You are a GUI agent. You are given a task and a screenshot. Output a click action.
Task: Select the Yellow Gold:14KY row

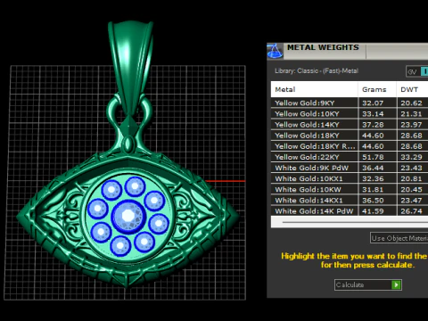[350, 125]
